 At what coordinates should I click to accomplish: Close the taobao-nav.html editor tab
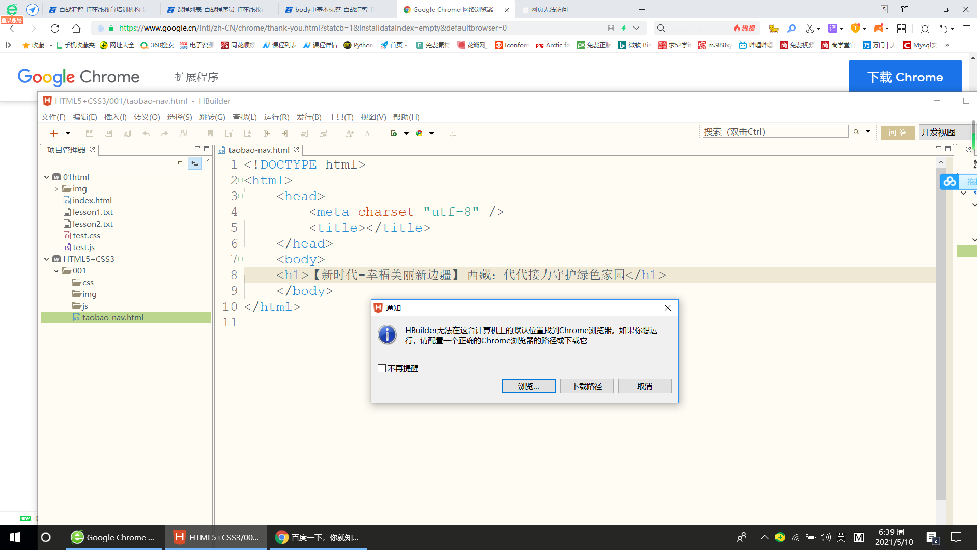pos(296,150)
